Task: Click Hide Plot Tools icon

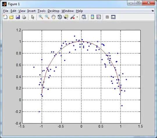Action: tap(107, 17)
